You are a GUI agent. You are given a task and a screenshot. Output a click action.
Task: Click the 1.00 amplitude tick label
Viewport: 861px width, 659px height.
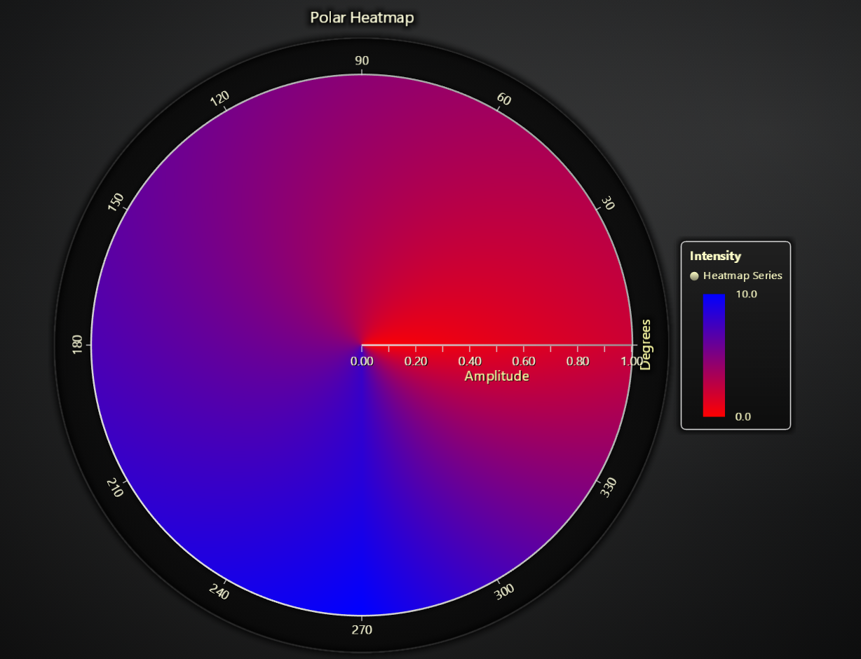coord(632,362)
